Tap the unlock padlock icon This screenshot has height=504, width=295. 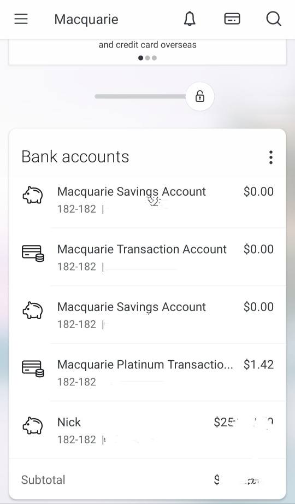click(200, 96)
